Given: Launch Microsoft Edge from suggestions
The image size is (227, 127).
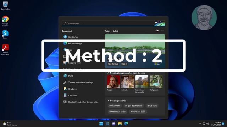Looking at the screenshot, I should (x=81, y=43).
